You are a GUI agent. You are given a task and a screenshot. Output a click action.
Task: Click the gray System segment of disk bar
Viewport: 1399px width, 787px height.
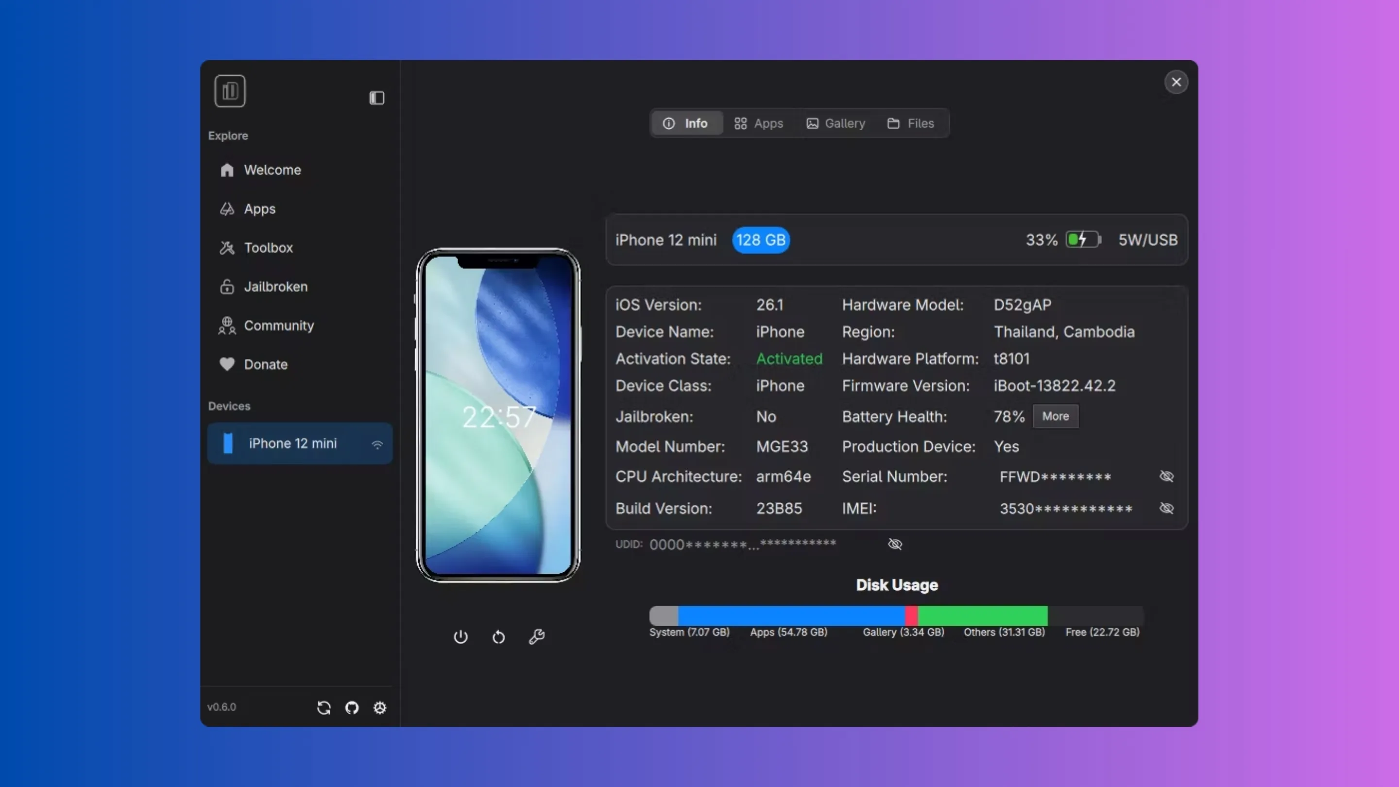[664, 616]
